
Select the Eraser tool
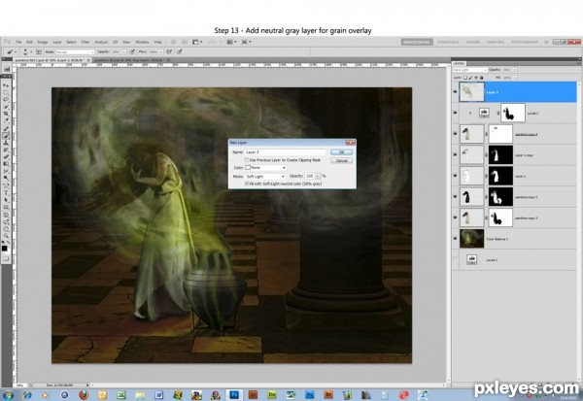7,156
